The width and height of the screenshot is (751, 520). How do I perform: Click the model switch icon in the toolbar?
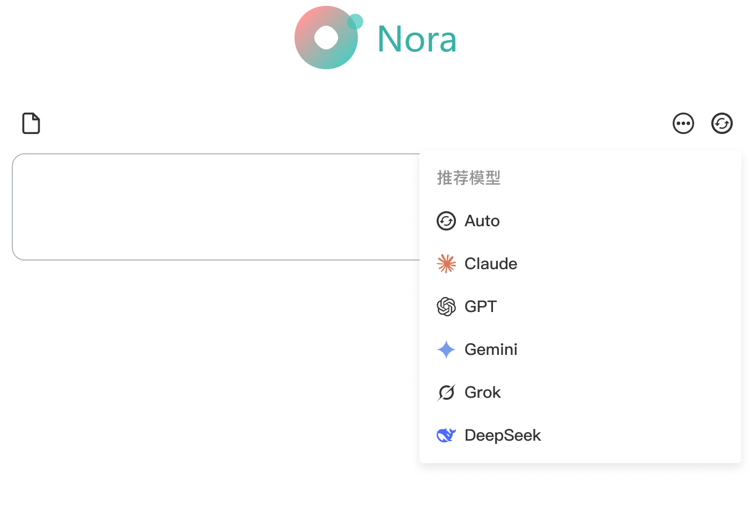[722, 123]
